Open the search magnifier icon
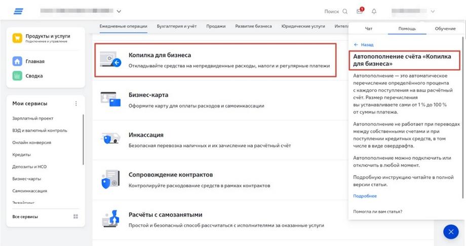Screen dimensions: 466x246 (x=345, y=11)
